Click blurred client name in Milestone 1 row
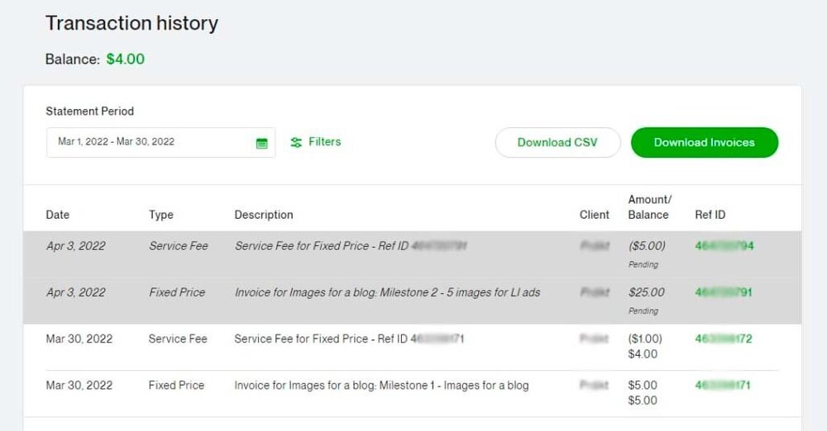Viewport: 827px width, 431px height. (594, 385)
